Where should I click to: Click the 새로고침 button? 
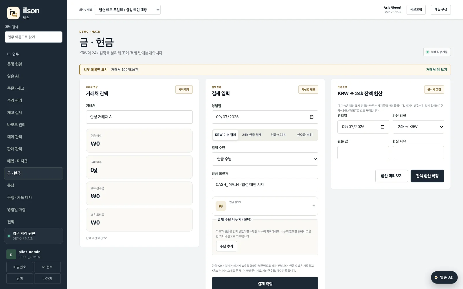point(416,10)
